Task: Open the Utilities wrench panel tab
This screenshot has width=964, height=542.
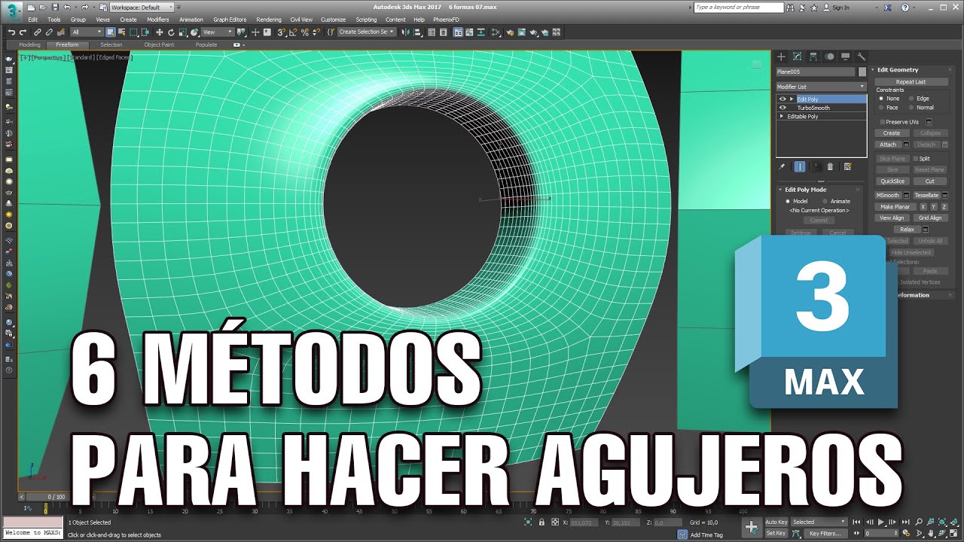Action: tap(862, 56)
